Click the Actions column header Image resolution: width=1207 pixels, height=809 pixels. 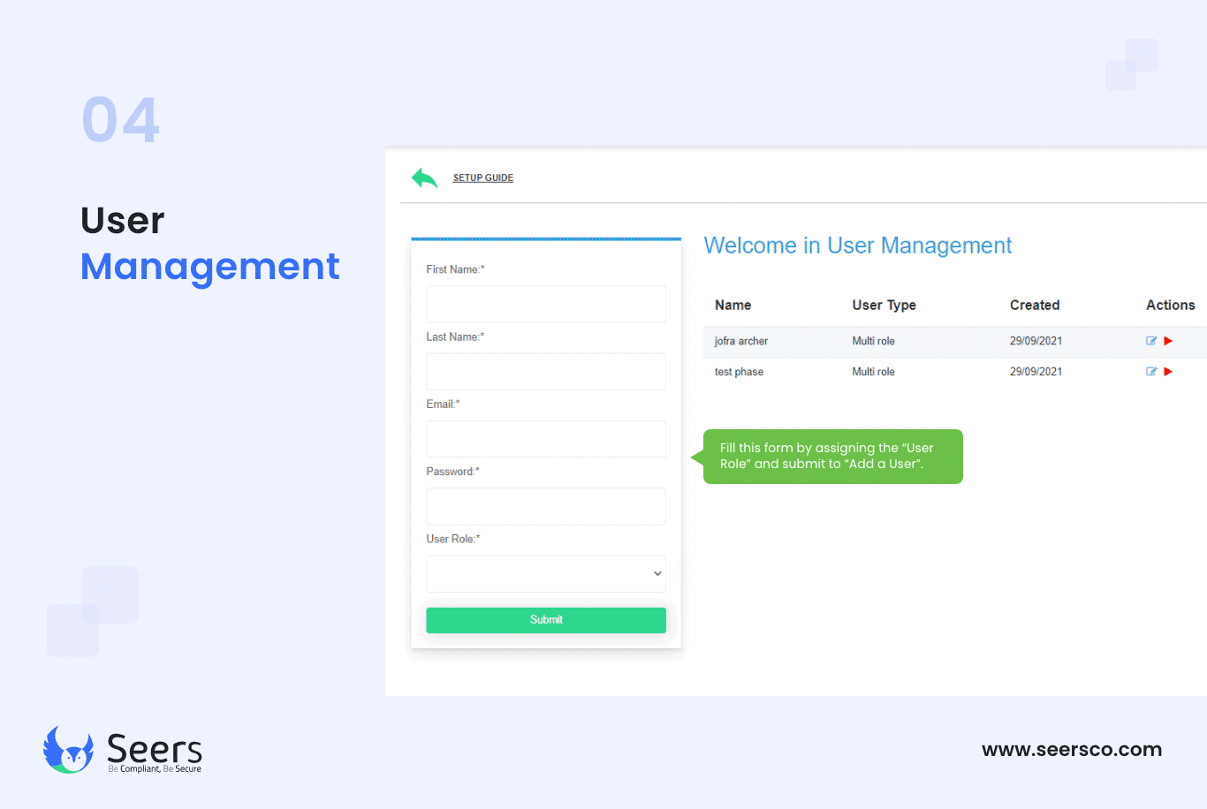tap(1170, 306)
